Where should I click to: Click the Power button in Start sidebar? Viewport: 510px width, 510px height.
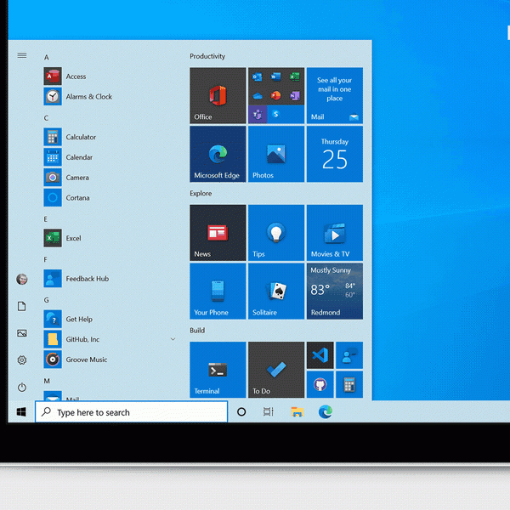(x=22, y=387)
